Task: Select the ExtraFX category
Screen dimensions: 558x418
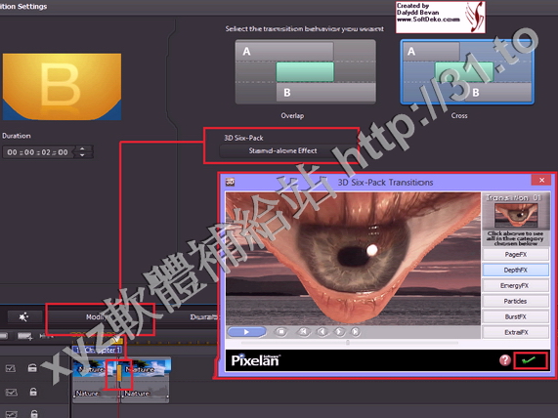Action: (515, 332)
